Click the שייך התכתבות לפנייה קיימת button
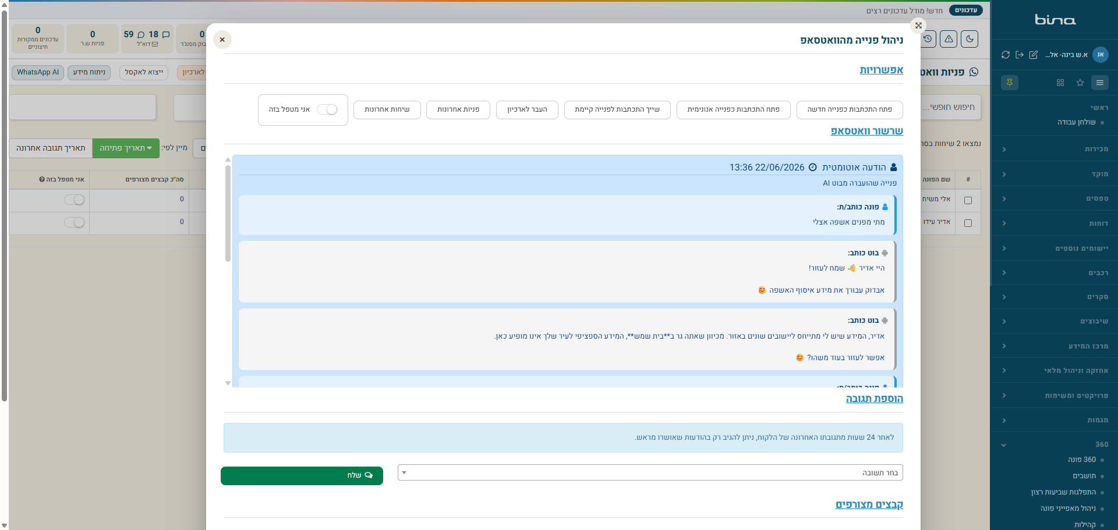 (x=617, y=109)
